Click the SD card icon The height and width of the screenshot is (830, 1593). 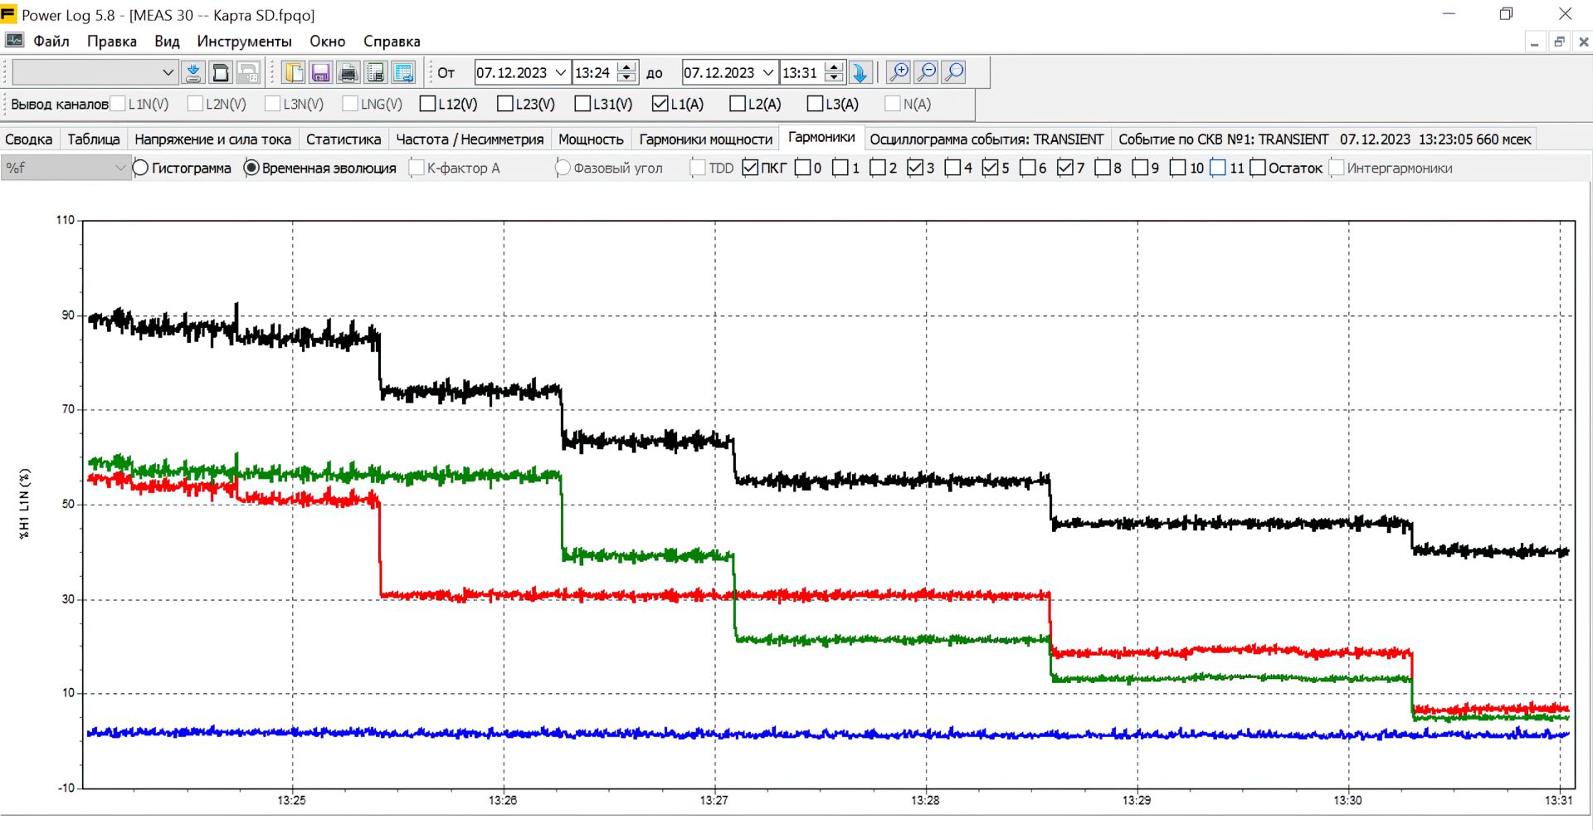(221, 73)
